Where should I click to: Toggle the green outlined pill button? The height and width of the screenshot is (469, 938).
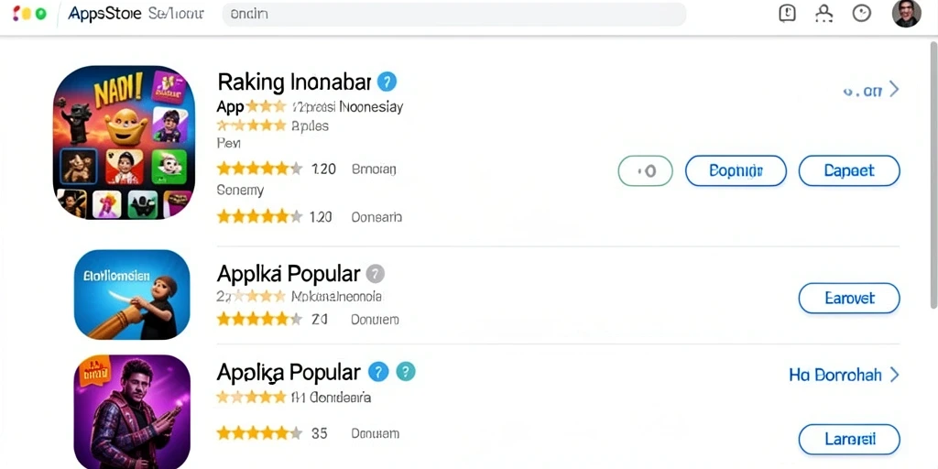(x=646, y=171)
